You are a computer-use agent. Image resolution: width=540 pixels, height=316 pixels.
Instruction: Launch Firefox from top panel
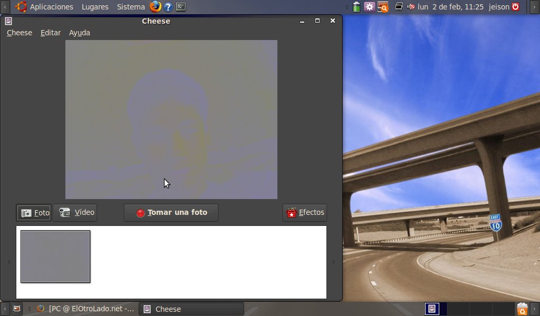(156, 6)
